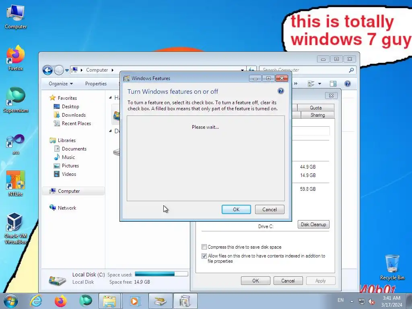
Task: Switch to the Quota tab
Action: (x=315, y=108)
